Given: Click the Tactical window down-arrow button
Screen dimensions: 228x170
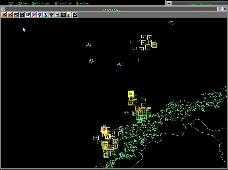Looking at the screenshot, I should (220, 9).
